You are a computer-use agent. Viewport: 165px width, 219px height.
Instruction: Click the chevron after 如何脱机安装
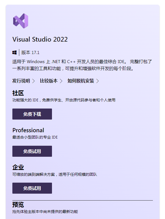pos(98,81)
